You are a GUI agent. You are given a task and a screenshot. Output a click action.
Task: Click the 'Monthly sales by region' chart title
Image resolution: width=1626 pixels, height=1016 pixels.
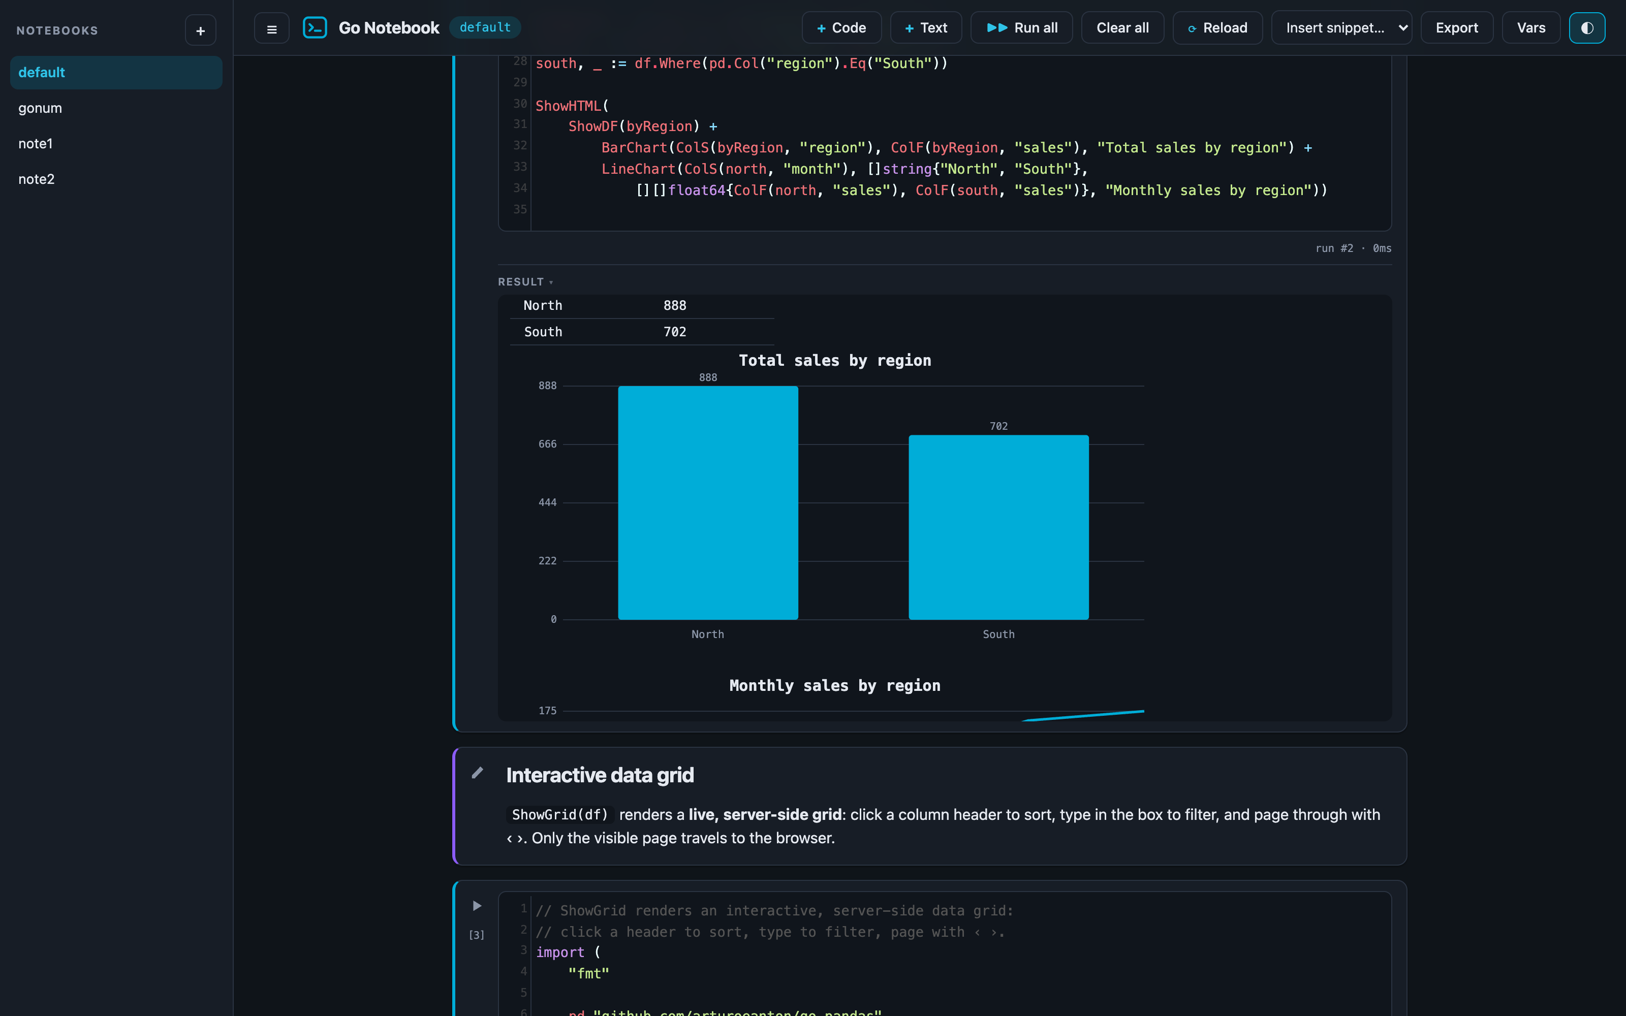(834, 686)
